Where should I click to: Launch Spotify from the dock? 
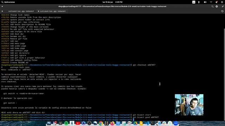(66, 123)
